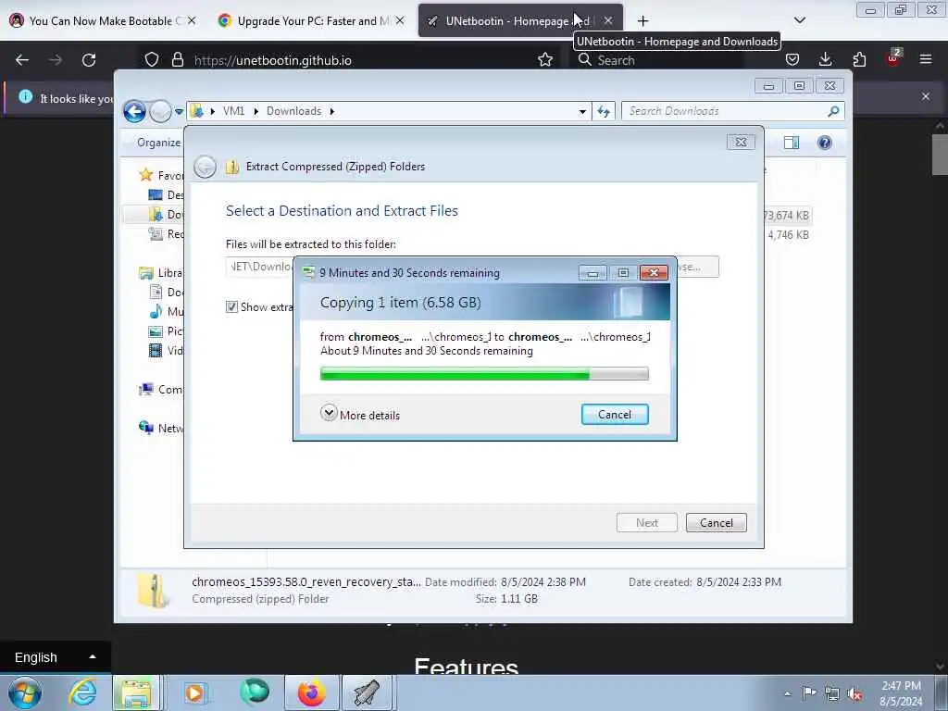This screenshot has width=948, height=711.
Task: Click the green round taskbar icon
Action: (255, 692)
